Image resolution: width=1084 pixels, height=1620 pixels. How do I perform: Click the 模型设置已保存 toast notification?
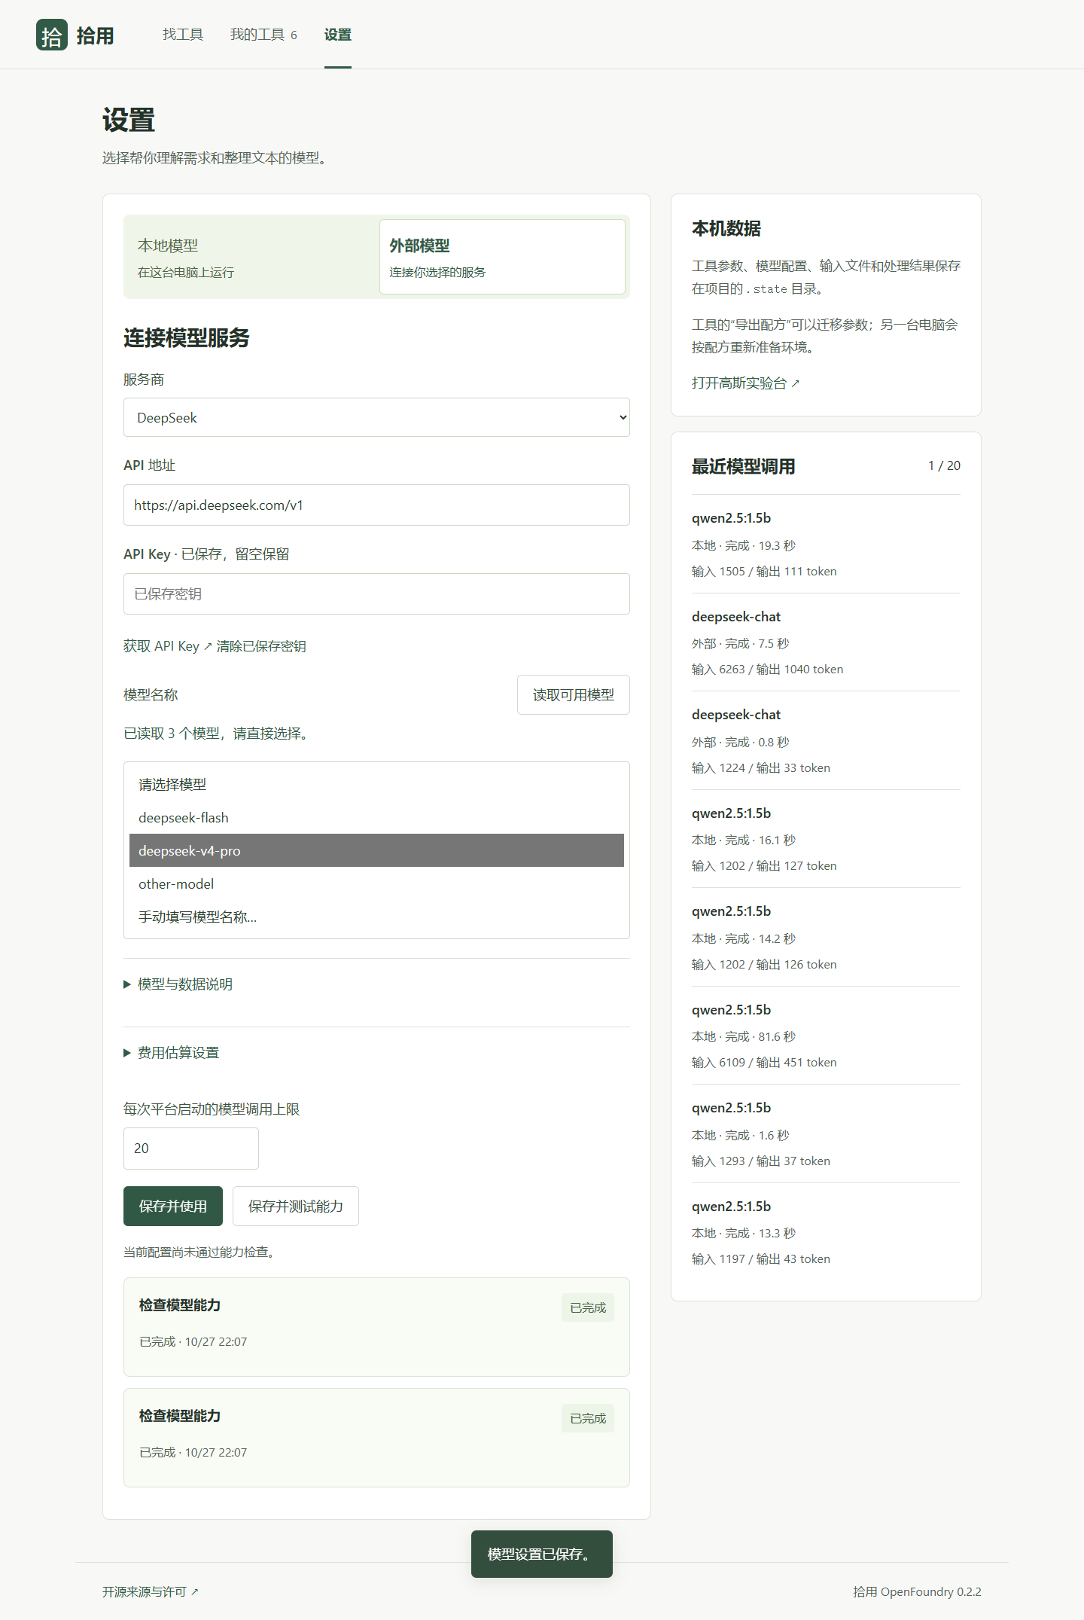point(542,1554)
